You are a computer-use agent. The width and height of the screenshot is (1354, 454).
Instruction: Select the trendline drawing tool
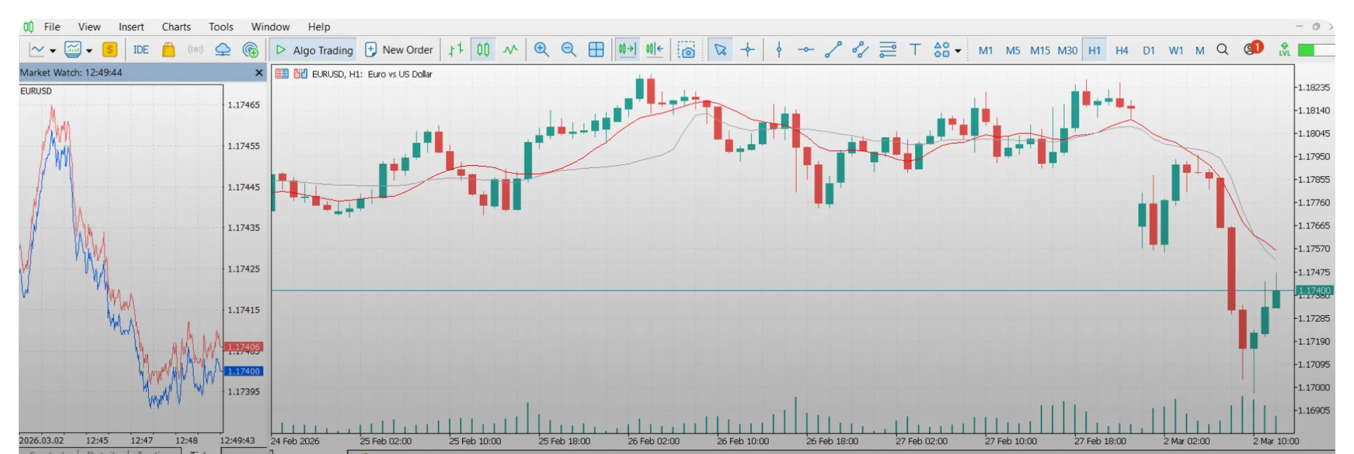833,50
